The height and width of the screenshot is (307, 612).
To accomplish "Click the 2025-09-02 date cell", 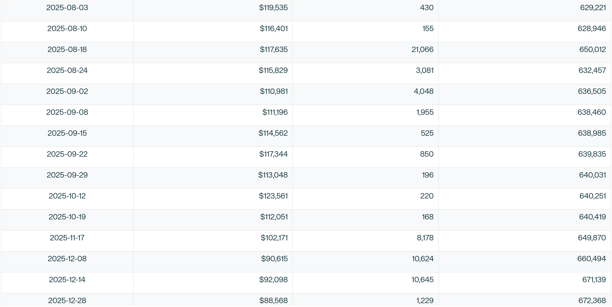I will [x=67, y=91].
